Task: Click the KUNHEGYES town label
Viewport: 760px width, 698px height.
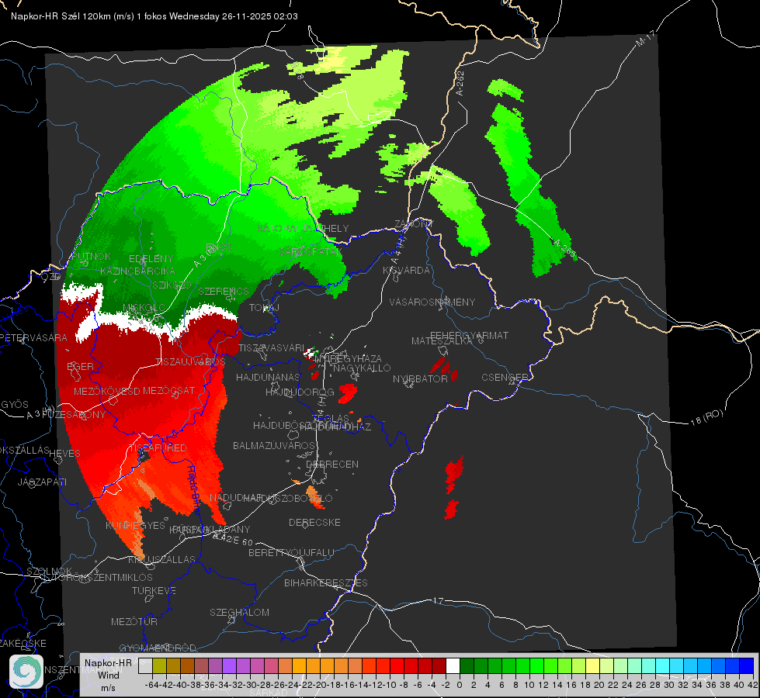Action: coord(136,526)
